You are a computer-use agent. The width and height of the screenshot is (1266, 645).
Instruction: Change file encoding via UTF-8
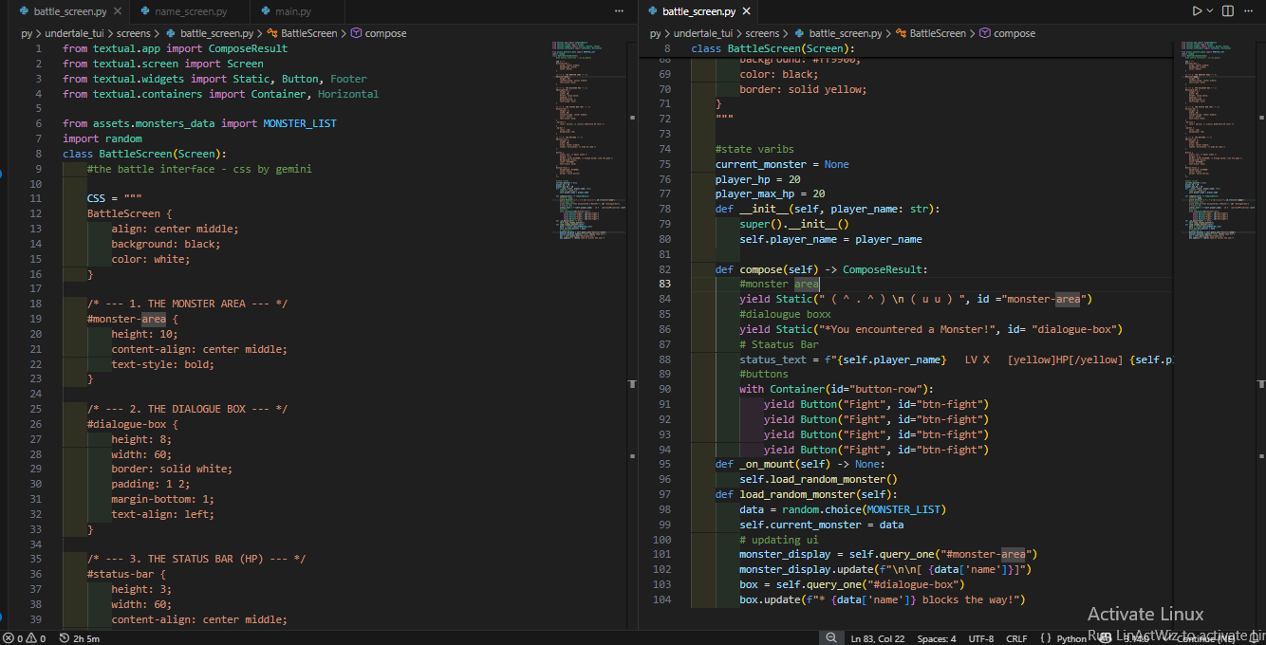point(981,638)
